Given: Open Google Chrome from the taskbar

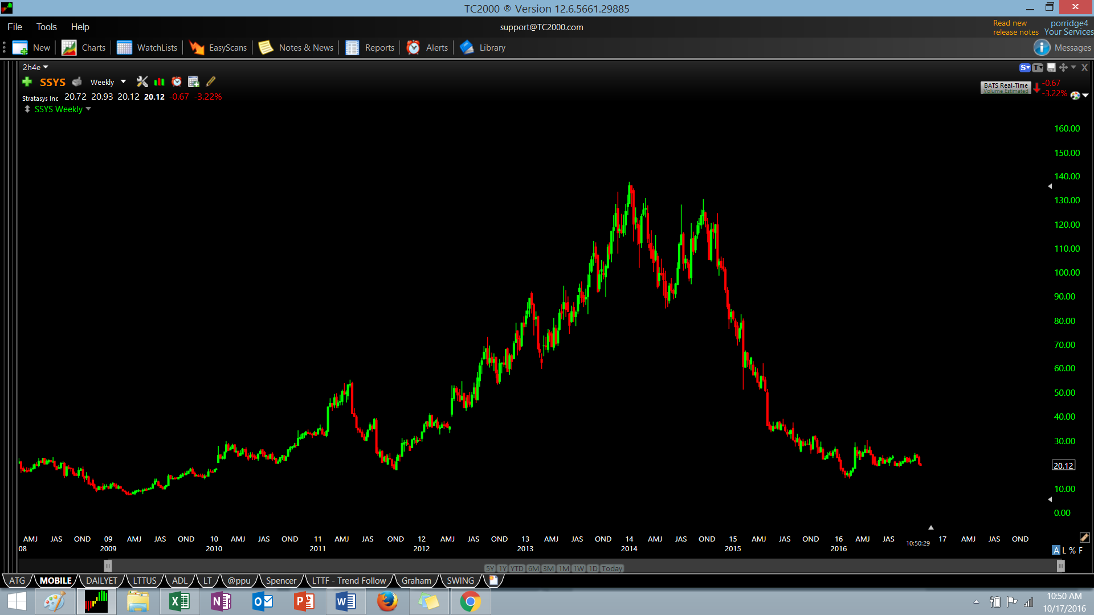Looking at the screenshot, I should point(470,601).
